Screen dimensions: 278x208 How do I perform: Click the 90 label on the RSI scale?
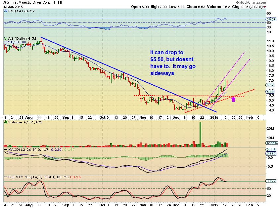(x=269, y=14)
